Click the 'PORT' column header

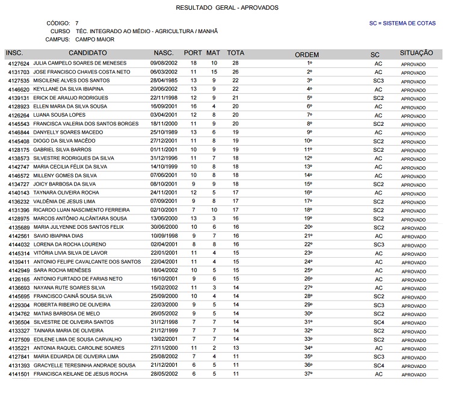193,53
